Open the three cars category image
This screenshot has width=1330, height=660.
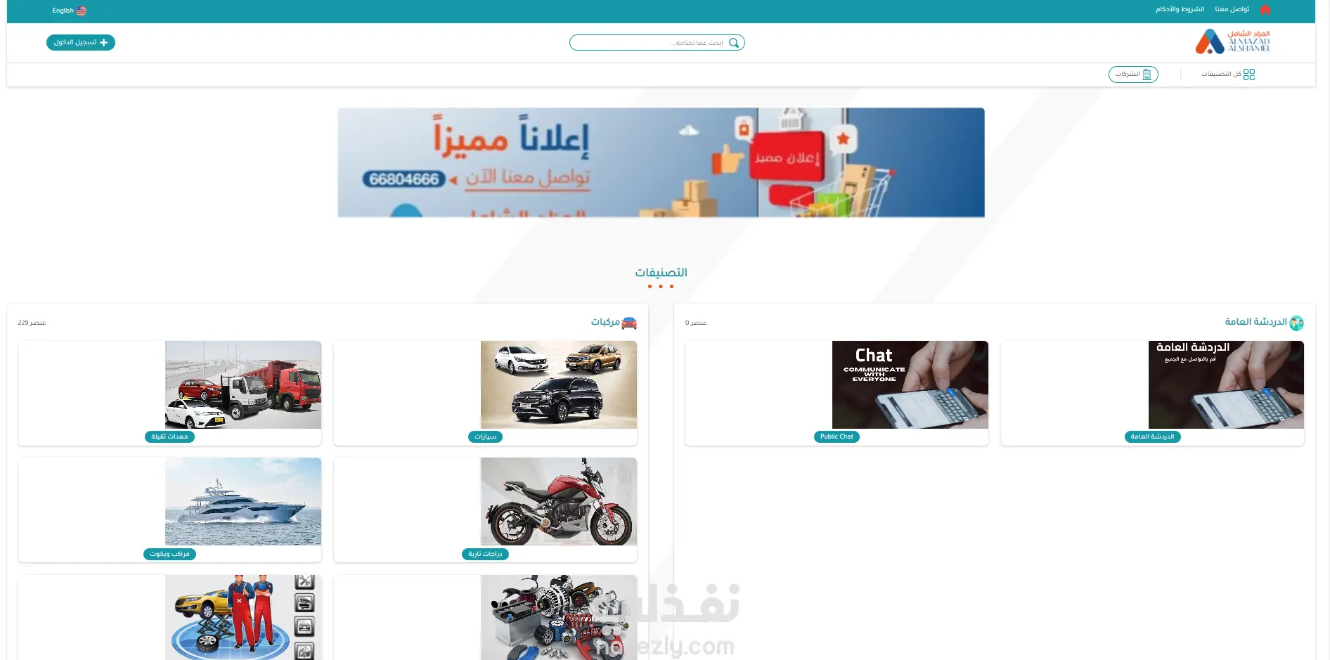pos(559,384)
